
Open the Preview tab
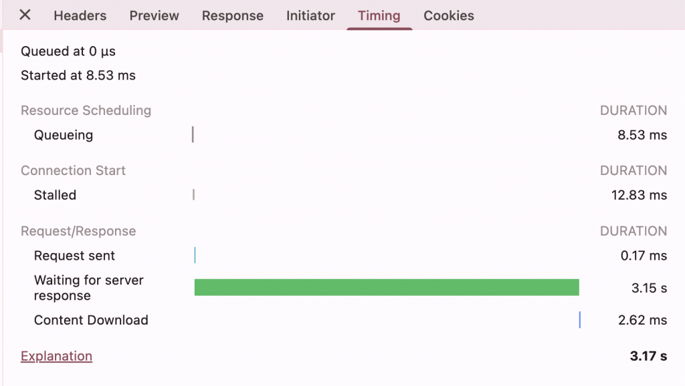pyautogui.click(x=155, y=16)
